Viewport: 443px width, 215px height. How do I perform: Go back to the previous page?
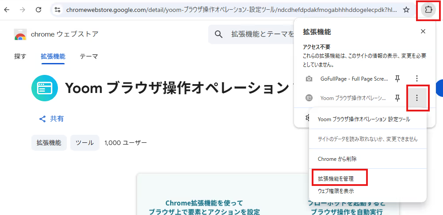coord(7,10)
